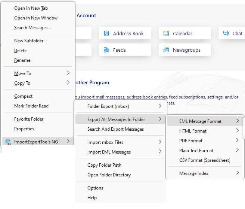Choose Mark Folder Read

coord(38,106)
